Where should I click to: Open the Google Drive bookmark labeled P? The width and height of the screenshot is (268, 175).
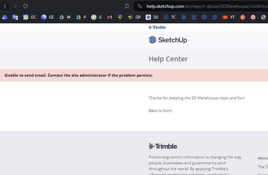[x=81, y=17]
